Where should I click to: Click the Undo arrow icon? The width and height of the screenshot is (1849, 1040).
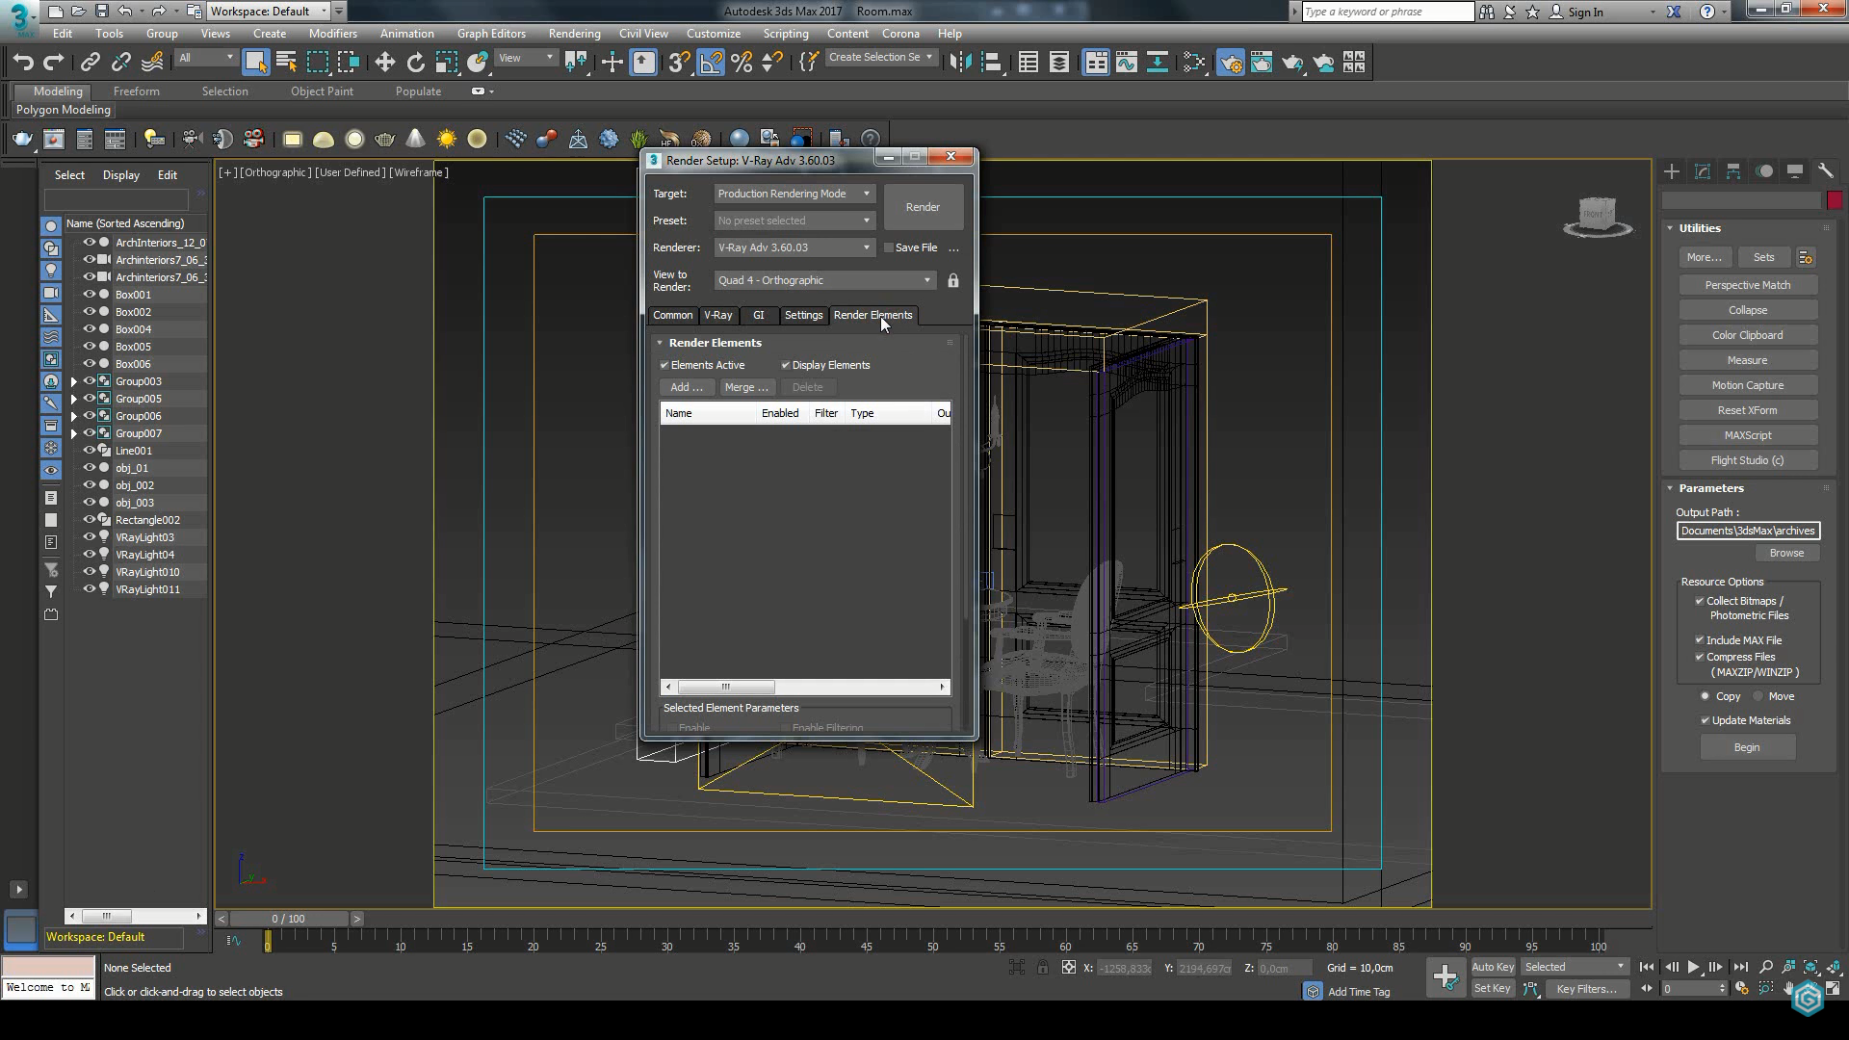tap(23, 63)
